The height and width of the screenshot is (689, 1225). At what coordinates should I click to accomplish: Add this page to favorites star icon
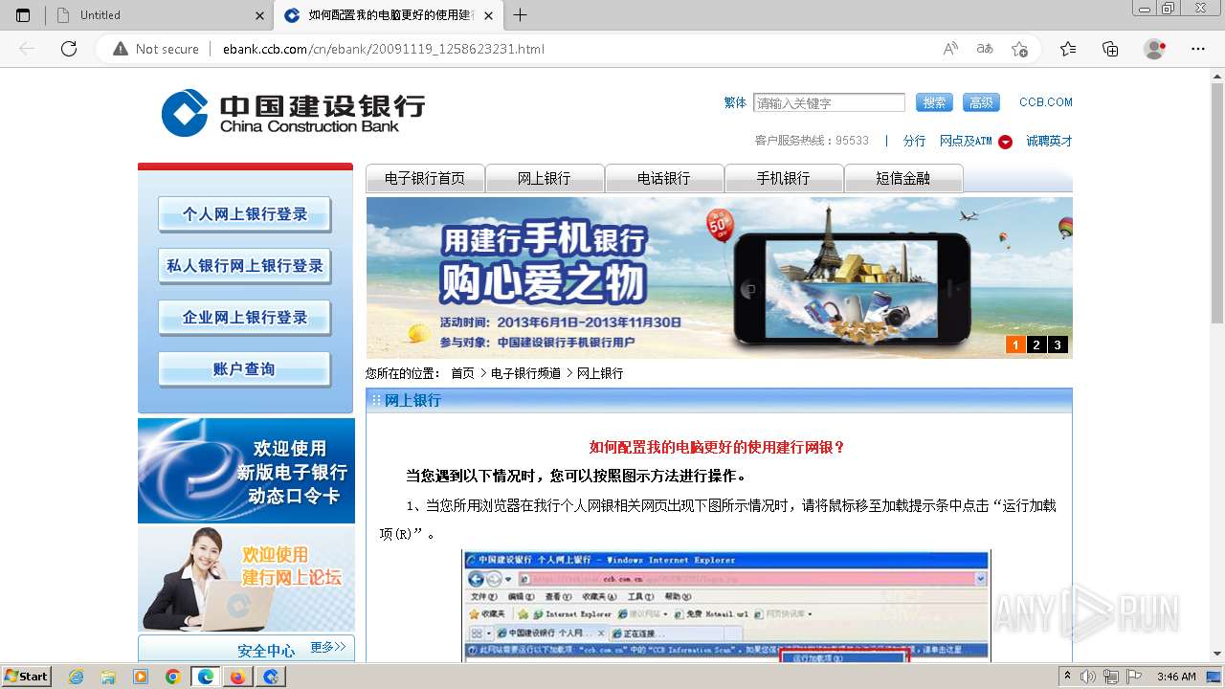tap(1019, 49)
